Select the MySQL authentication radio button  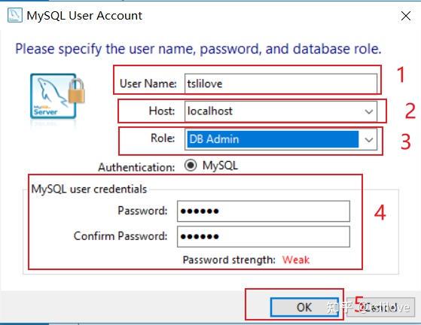191,166
